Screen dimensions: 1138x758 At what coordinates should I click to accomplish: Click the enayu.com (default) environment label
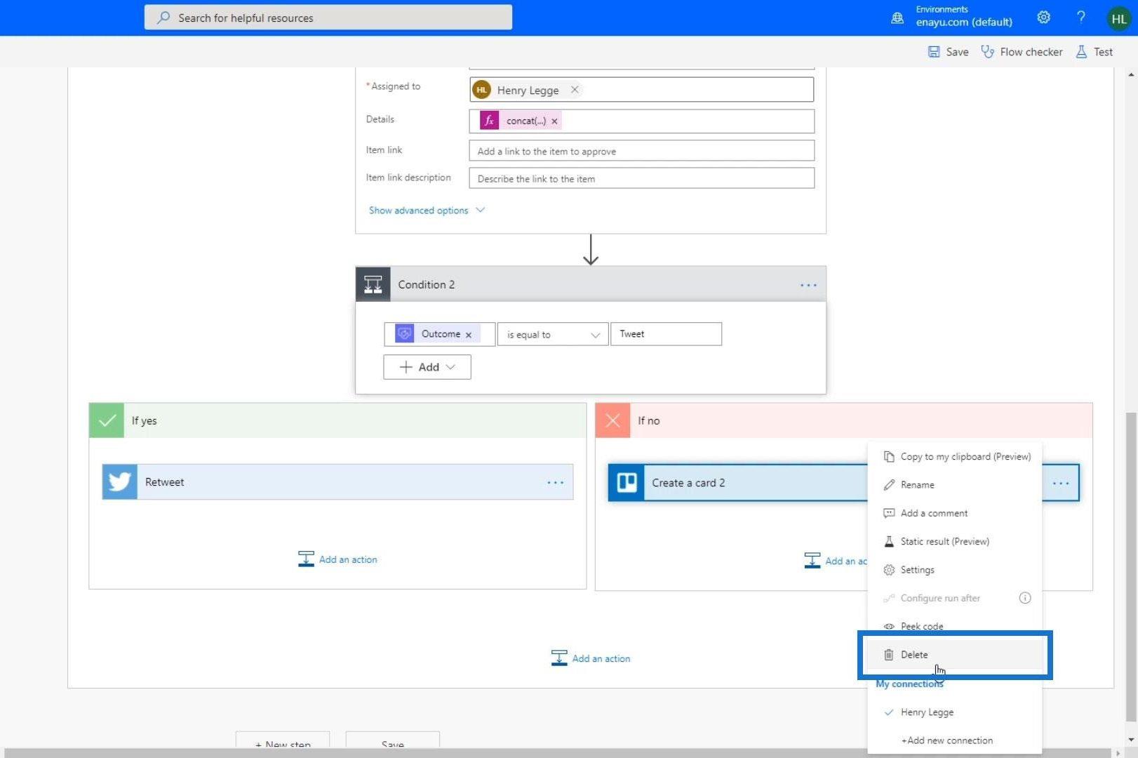pos(964,22)
